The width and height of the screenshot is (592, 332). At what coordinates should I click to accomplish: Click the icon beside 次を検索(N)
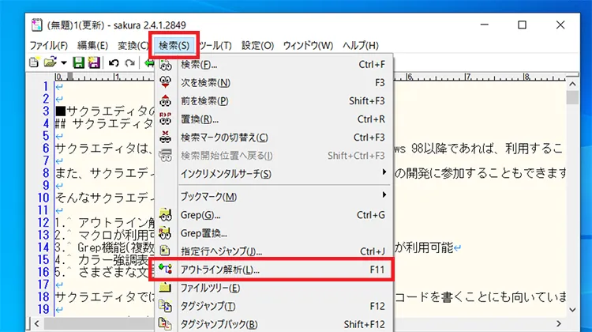(x=166, y=82)
